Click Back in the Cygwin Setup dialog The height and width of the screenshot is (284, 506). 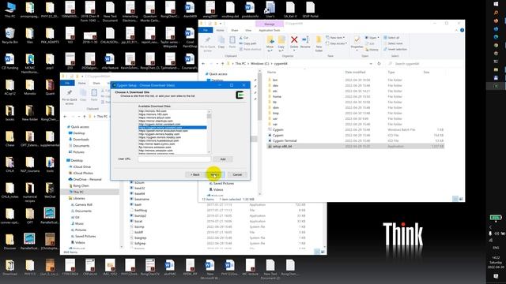[195, 174]
